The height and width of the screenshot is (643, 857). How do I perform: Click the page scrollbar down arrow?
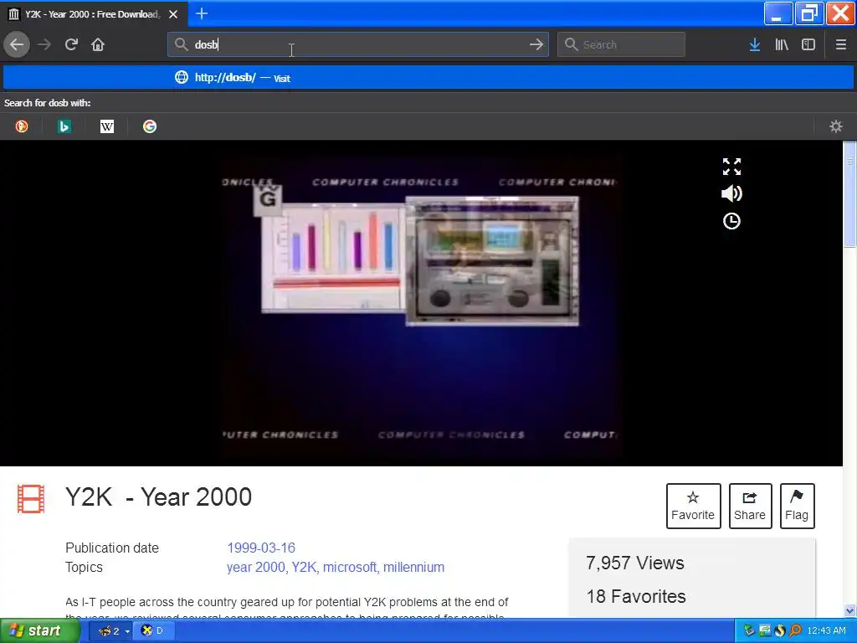coord(849,610)
